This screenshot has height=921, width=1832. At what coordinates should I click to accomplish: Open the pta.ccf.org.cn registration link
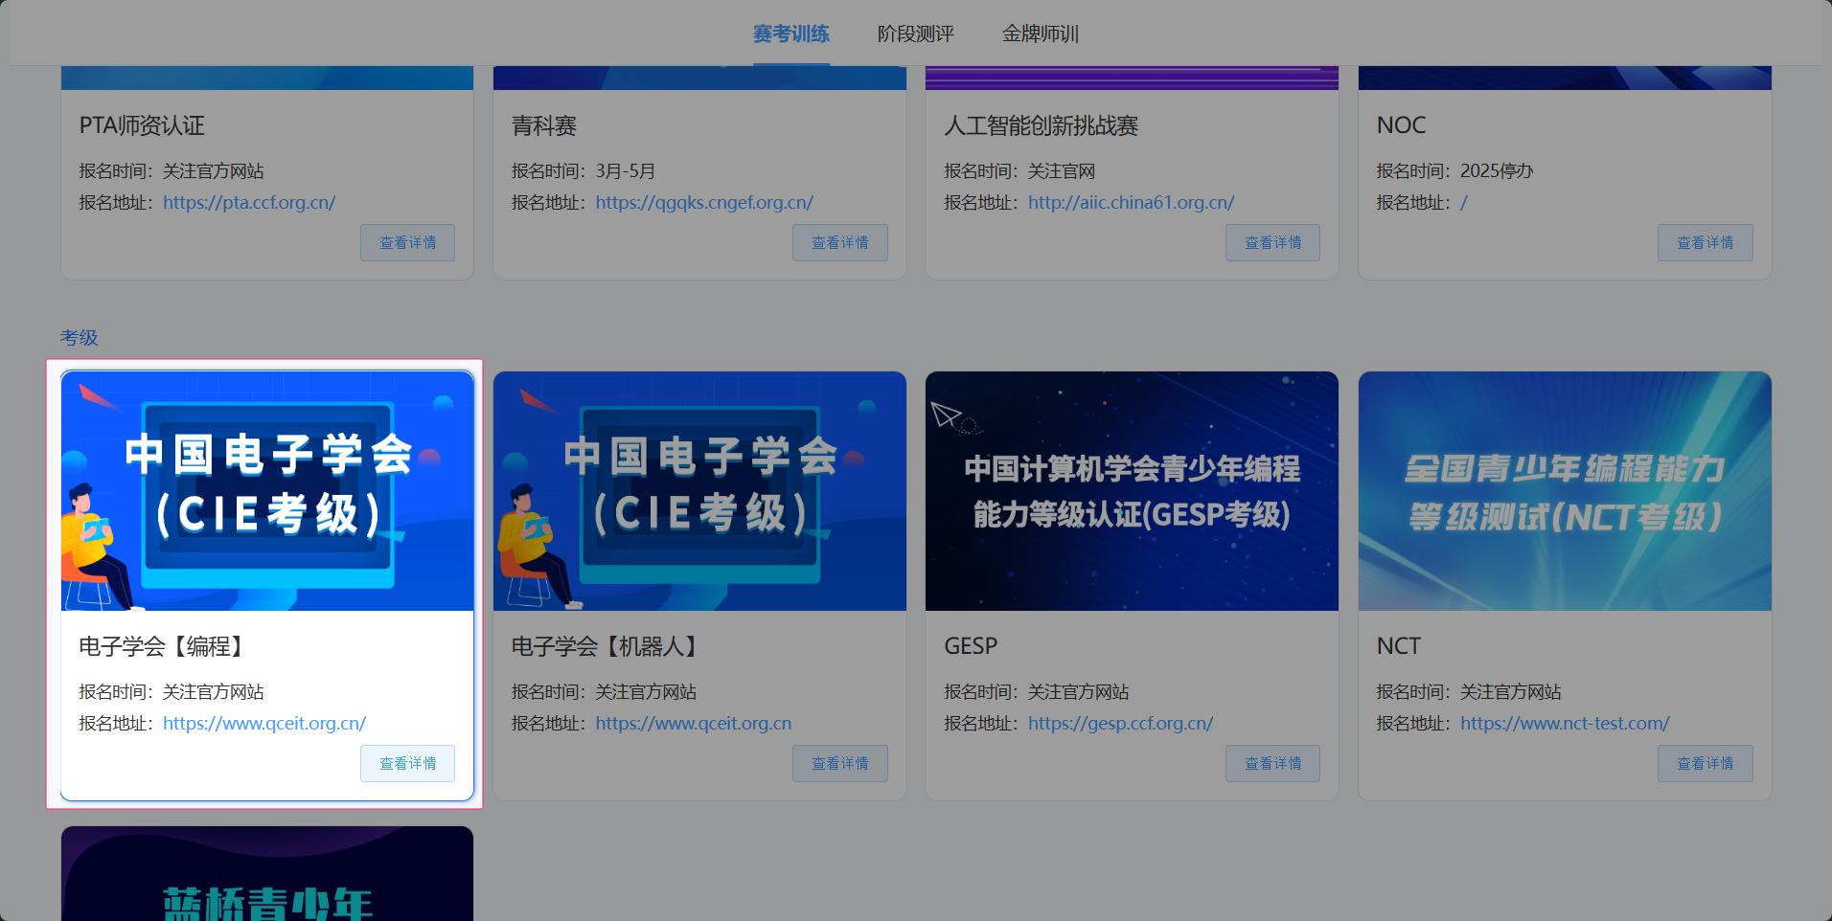(249, 203)
